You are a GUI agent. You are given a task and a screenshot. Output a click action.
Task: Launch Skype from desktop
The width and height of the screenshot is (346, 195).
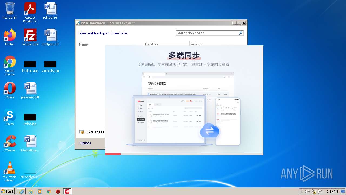[x=10, y=117]
